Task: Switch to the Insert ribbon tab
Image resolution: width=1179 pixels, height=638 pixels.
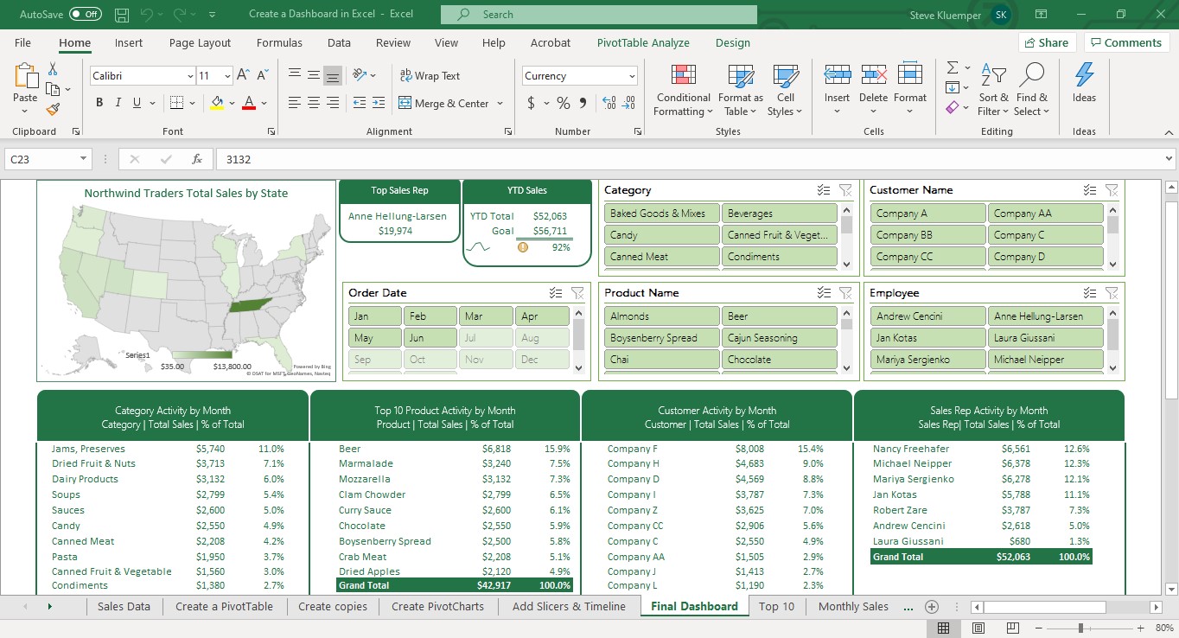Action: 129,42
